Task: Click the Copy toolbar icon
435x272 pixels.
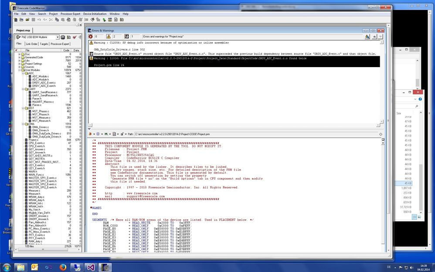Action: click(x=57, y=20)
